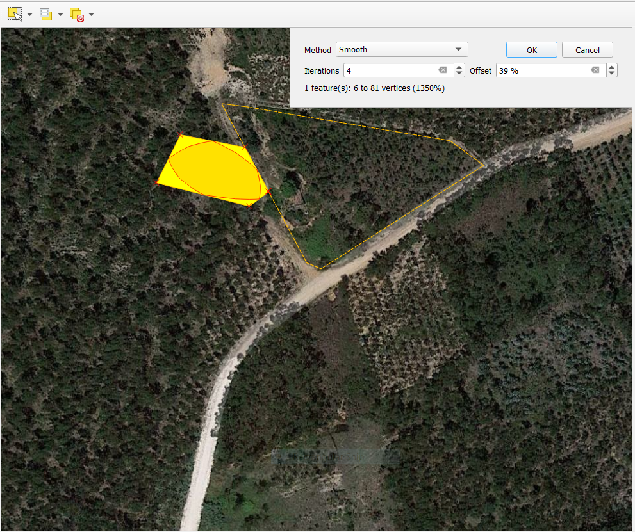Screen dimensions: 635x532
Task: Increase the Offset percentage with the up arrow
Action: [x=611, y=67]
